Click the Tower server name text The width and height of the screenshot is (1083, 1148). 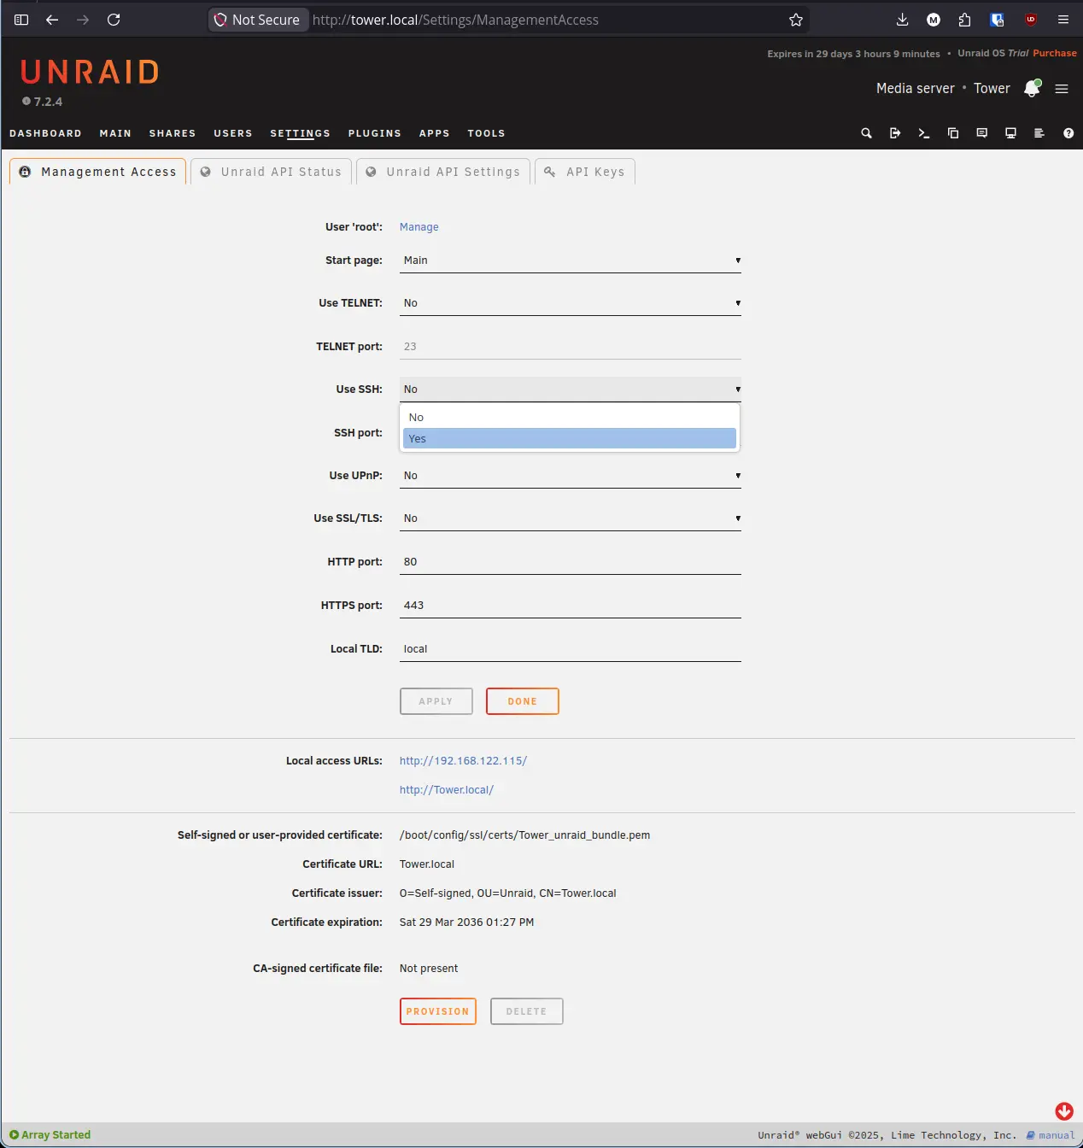click(992, 89)
